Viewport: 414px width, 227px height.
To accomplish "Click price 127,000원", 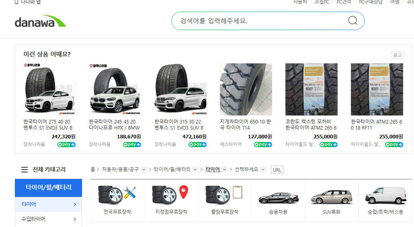I will [260, 137].
